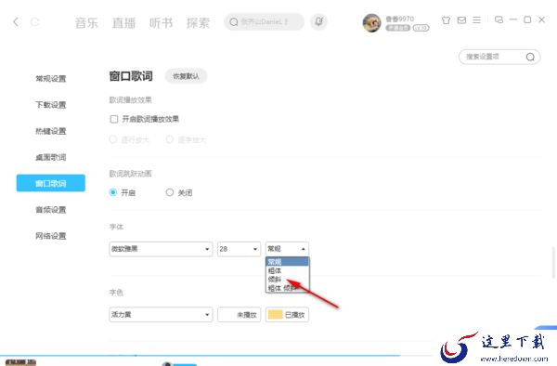Viewport: 557px width, 366px height.
Task: Select second disabled radio under lyric effect
Action: click(x=170, y=139)
